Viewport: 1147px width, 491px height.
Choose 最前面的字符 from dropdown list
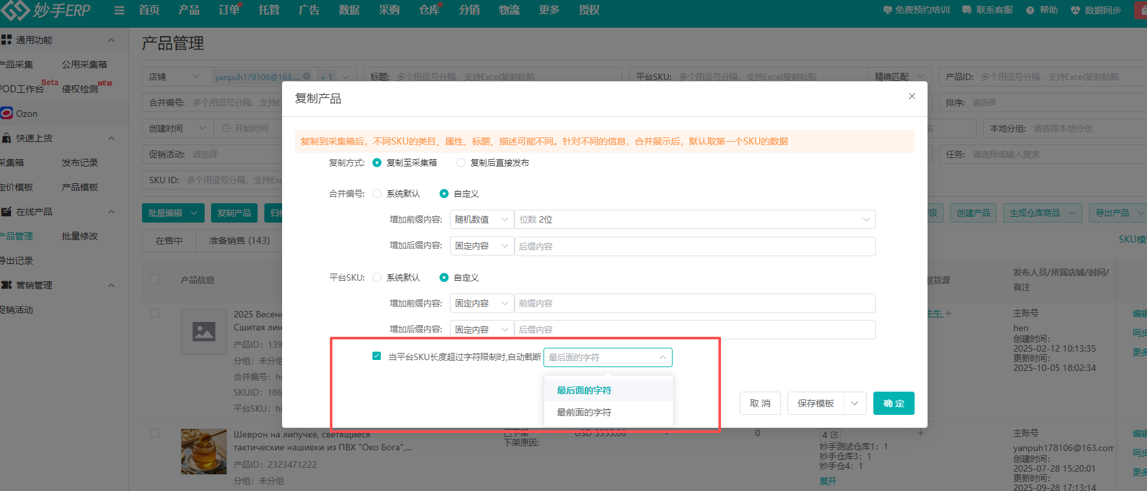pyautogui.click(x=584, y=412)
